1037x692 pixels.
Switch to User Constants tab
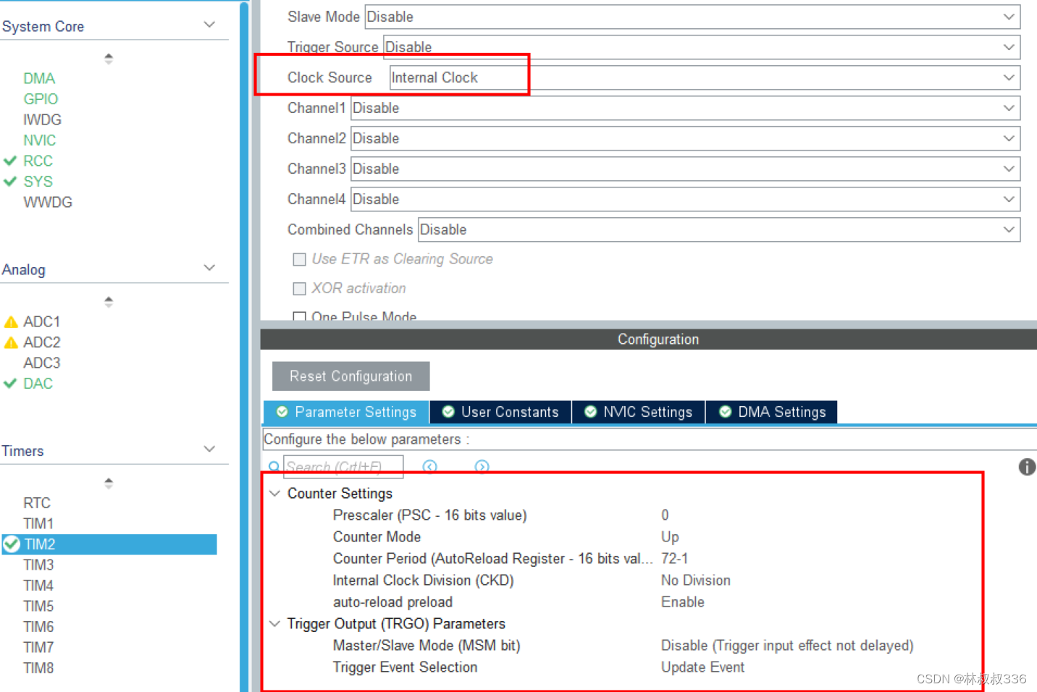pyautogui.click(x=500, y=412)
